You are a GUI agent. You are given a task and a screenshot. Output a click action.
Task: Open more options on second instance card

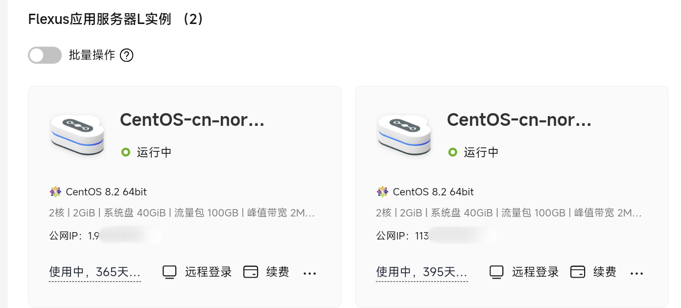637,273
